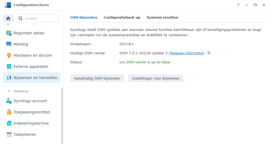The height and width of the screenshot is (144, 271).
Task: Show release info tooltip icon
Action: coord(209,53)
